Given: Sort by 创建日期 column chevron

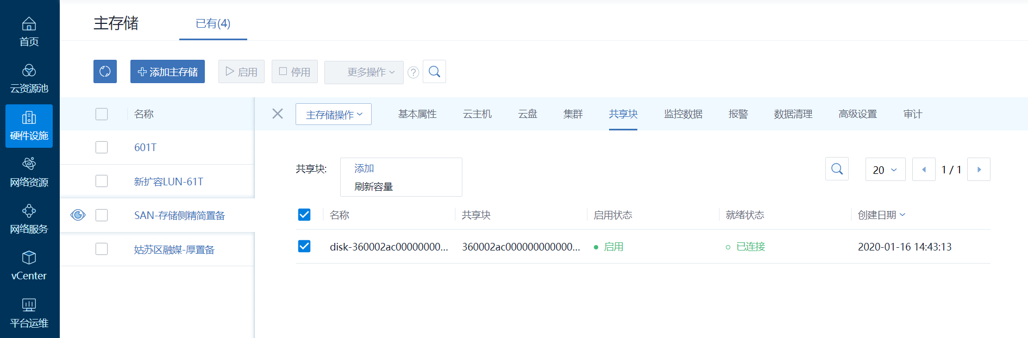Looking at the screenshot, I should pos(902,215).
